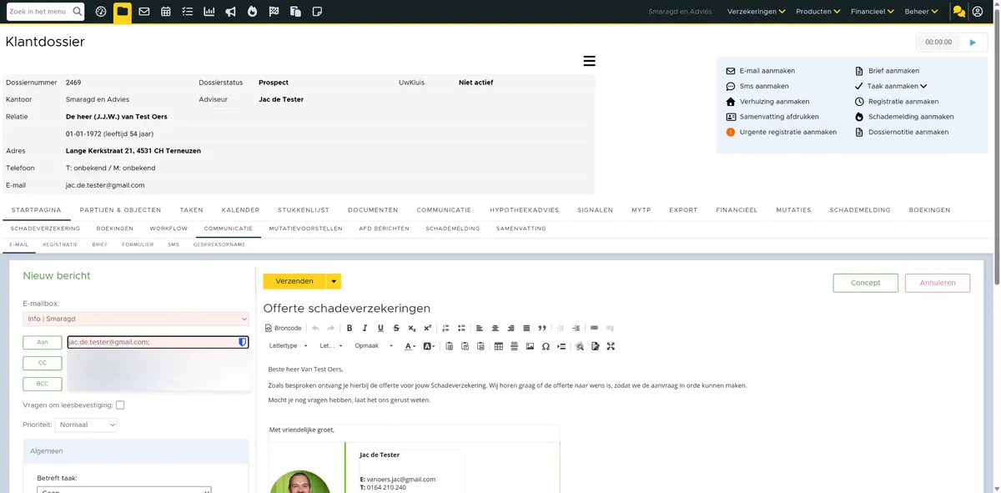Open the checkered flag icon in top bar
Image resolution: width=1001 pixels, height=493 pixels.
(274, 12)
